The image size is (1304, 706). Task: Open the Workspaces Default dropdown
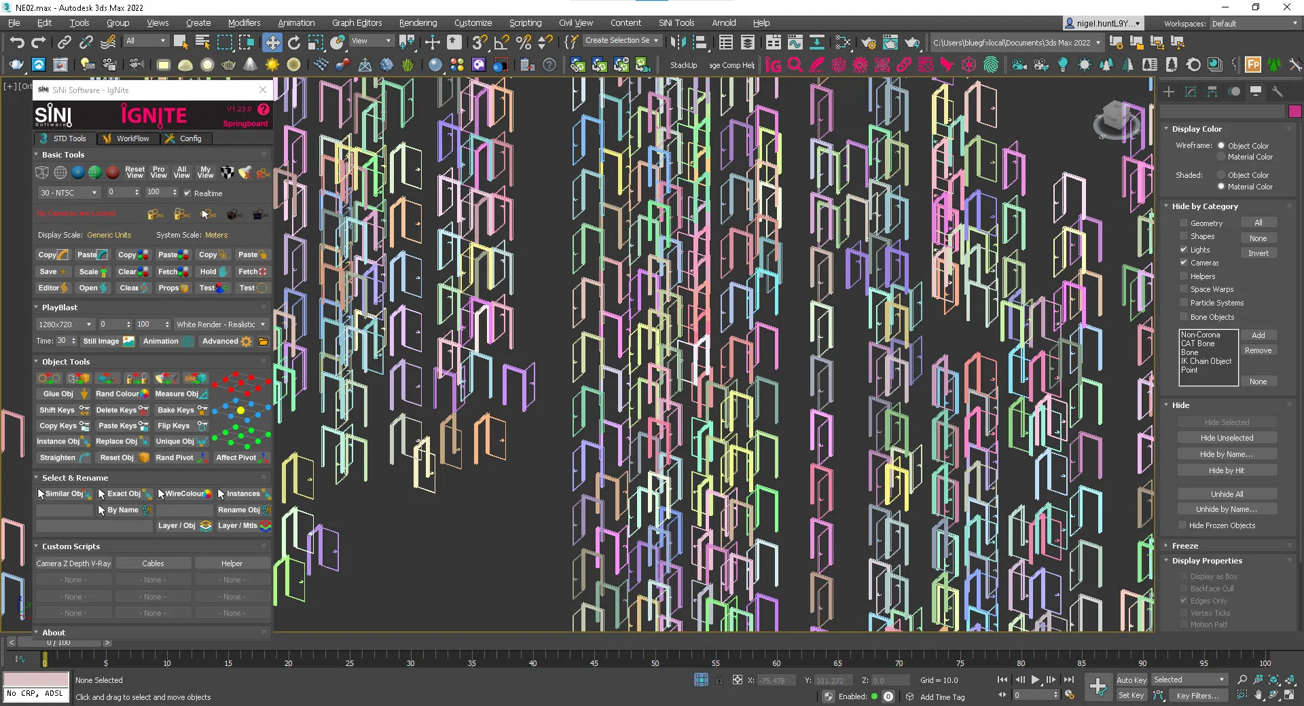(1255, 24)
